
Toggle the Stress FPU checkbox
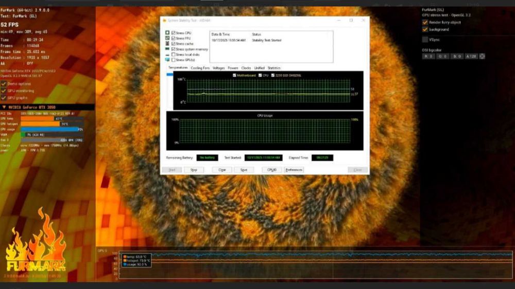(x=174, y=39)
